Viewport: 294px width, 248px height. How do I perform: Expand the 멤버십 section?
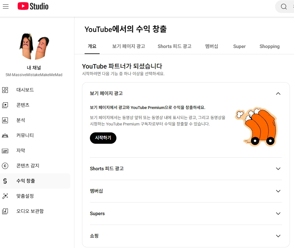(x=278, y=191)
